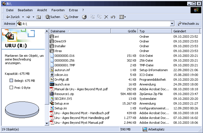Open the views (Ansichten) dropdown button
203x133 pixels.
click(122, 17)
